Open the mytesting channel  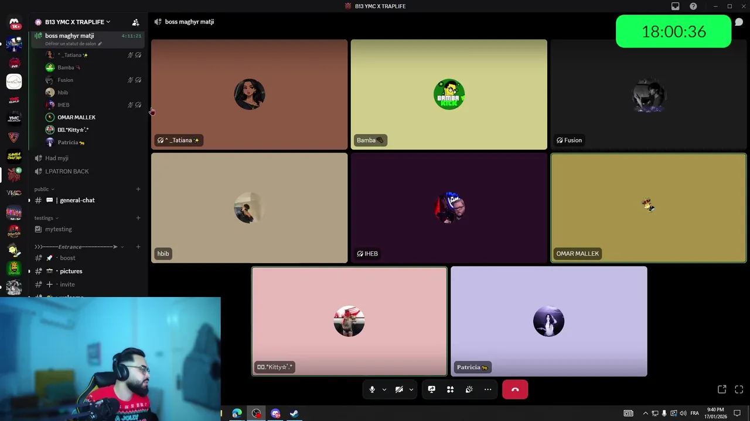click(88, 229)
